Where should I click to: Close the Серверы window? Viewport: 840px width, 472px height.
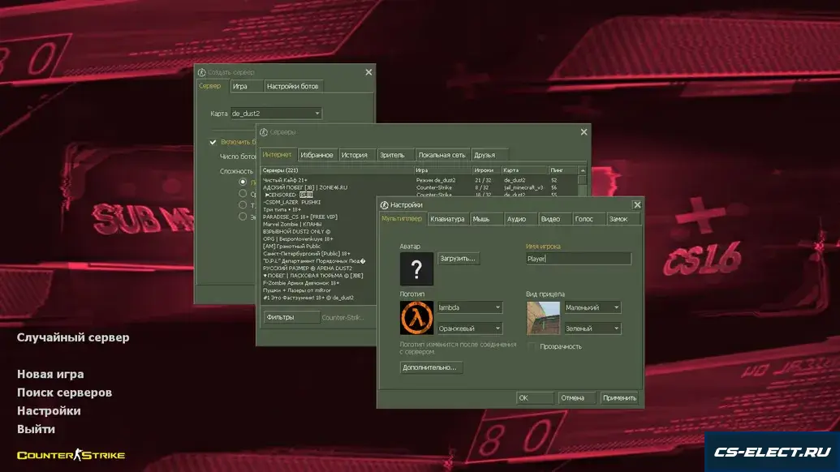(x=584, y=132)
